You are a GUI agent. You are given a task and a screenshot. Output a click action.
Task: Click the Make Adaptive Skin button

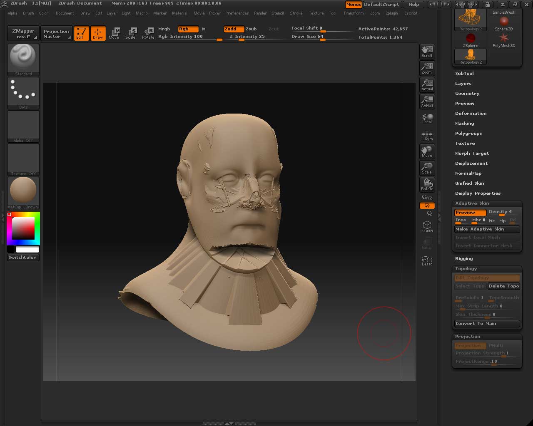coord(487,229)
